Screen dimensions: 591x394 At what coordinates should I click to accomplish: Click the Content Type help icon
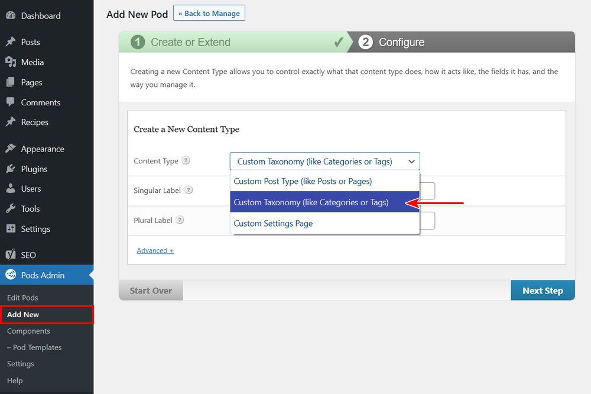click(x=186, y=160)
